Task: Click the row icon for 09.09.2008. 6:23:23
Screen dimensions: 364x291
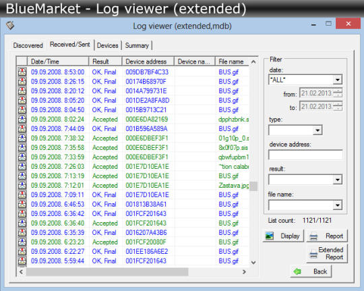Action: coord(22,242)
